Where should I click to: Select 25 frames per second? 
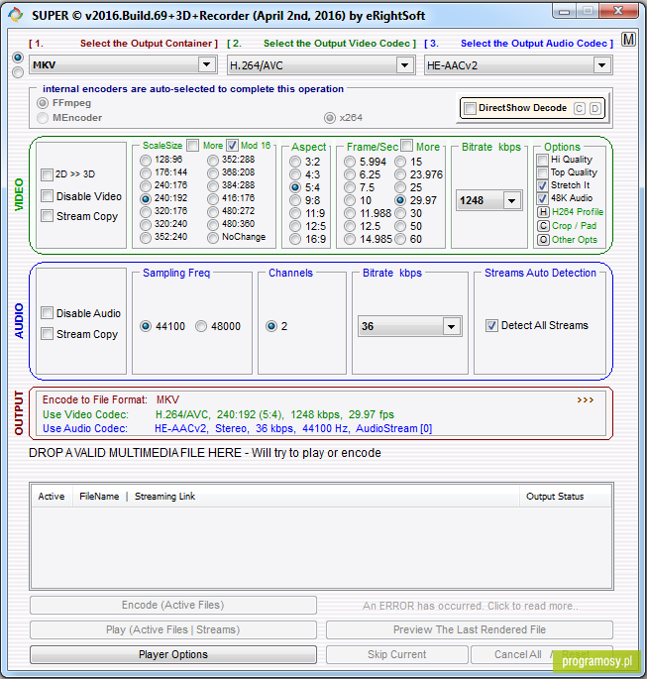pyautogui.click(x=400, y=187)
